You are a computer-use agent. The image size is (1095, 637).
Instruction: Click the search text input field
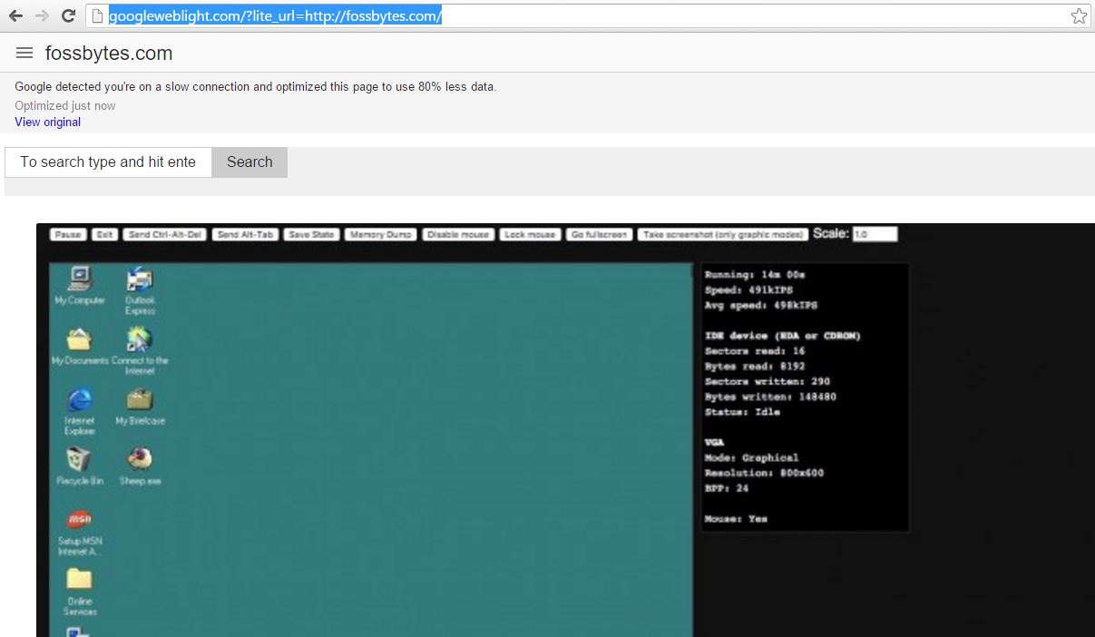point(108,162)
